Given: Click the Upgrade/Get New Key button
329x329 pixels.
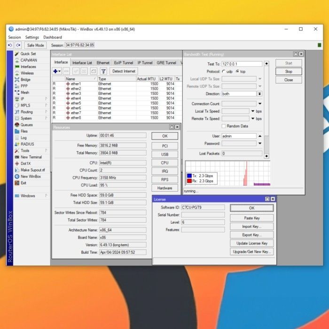Looking at the screenshot, I should 251,252.
